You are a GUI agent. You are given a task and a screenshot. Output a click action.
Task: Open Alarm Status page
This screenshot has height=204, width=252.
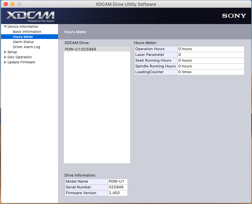(x=23, y=42)
